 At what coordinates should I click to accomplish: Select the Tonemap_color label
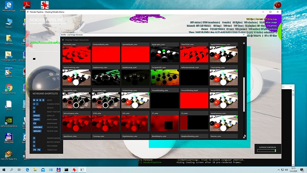tap(98, 136)
